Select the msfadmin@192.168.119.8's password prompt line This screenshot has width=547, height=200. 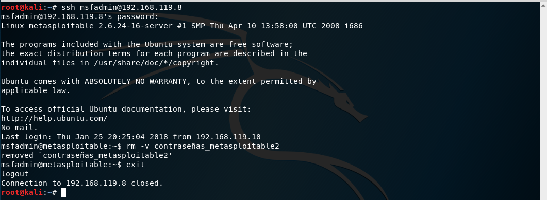pyautogui.click(x=80, y=16)
